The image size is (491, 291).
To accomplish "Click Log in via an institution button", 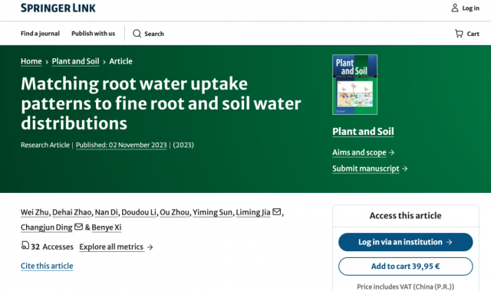I will [406, 242].
